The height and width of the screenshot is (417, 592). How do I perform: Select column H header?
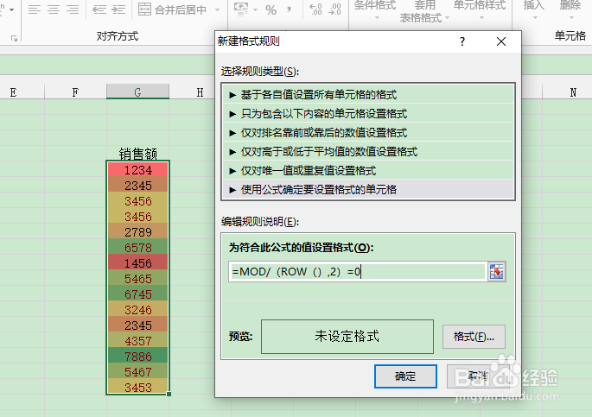200,92
